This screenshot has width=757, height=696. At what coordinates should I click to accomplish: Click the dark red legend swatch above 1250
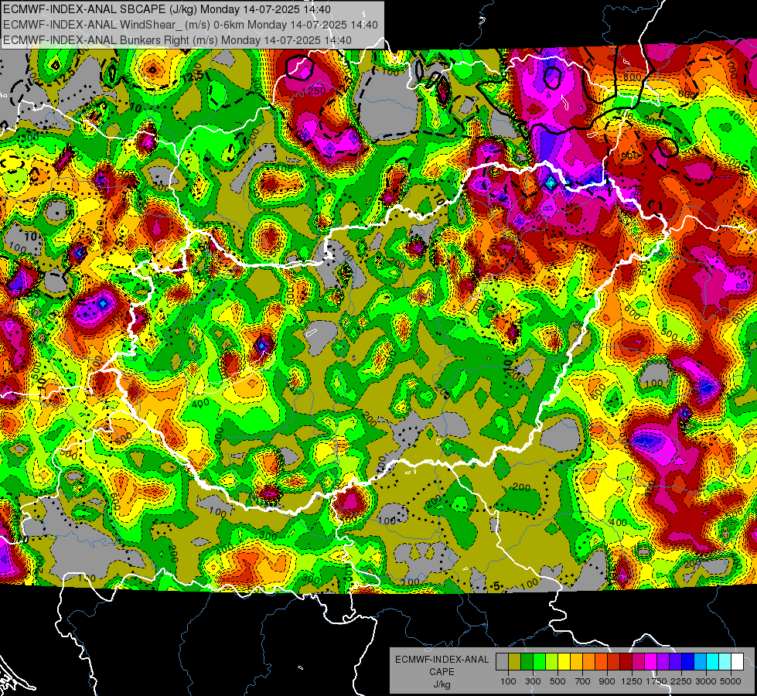(626, 661)
